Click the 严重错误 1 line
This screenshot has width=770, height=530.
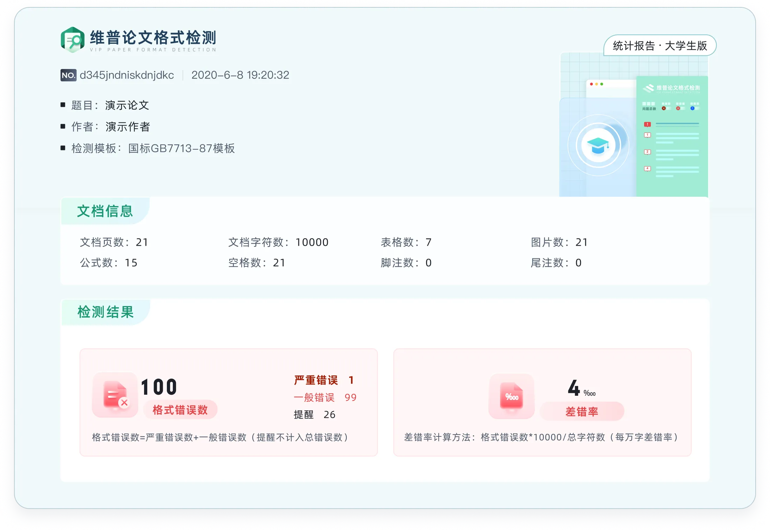[324, 380]
